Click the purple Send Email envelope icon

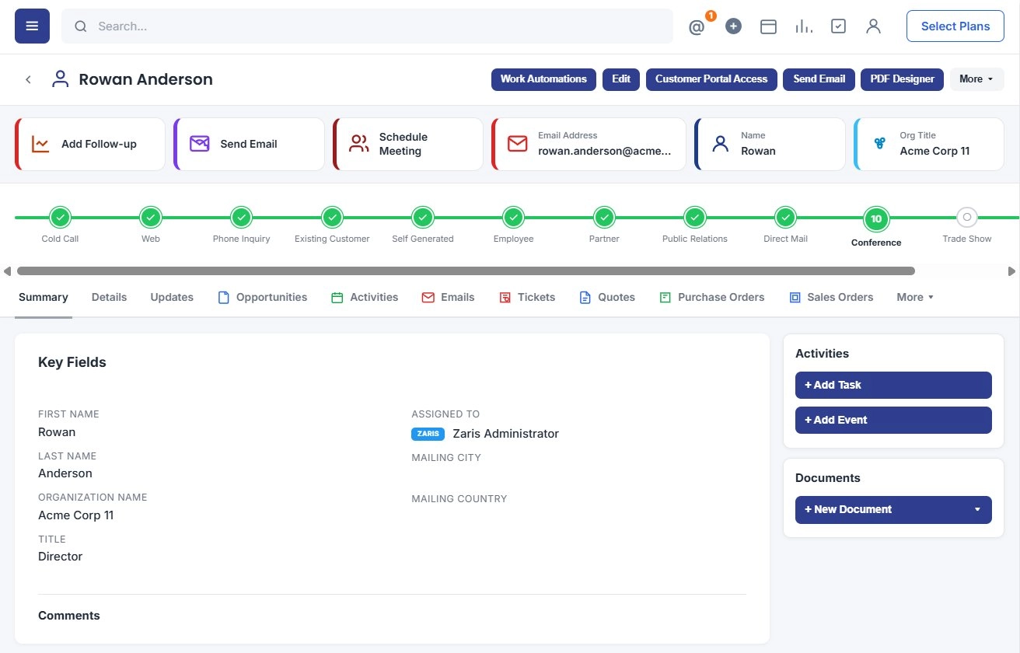200,144
